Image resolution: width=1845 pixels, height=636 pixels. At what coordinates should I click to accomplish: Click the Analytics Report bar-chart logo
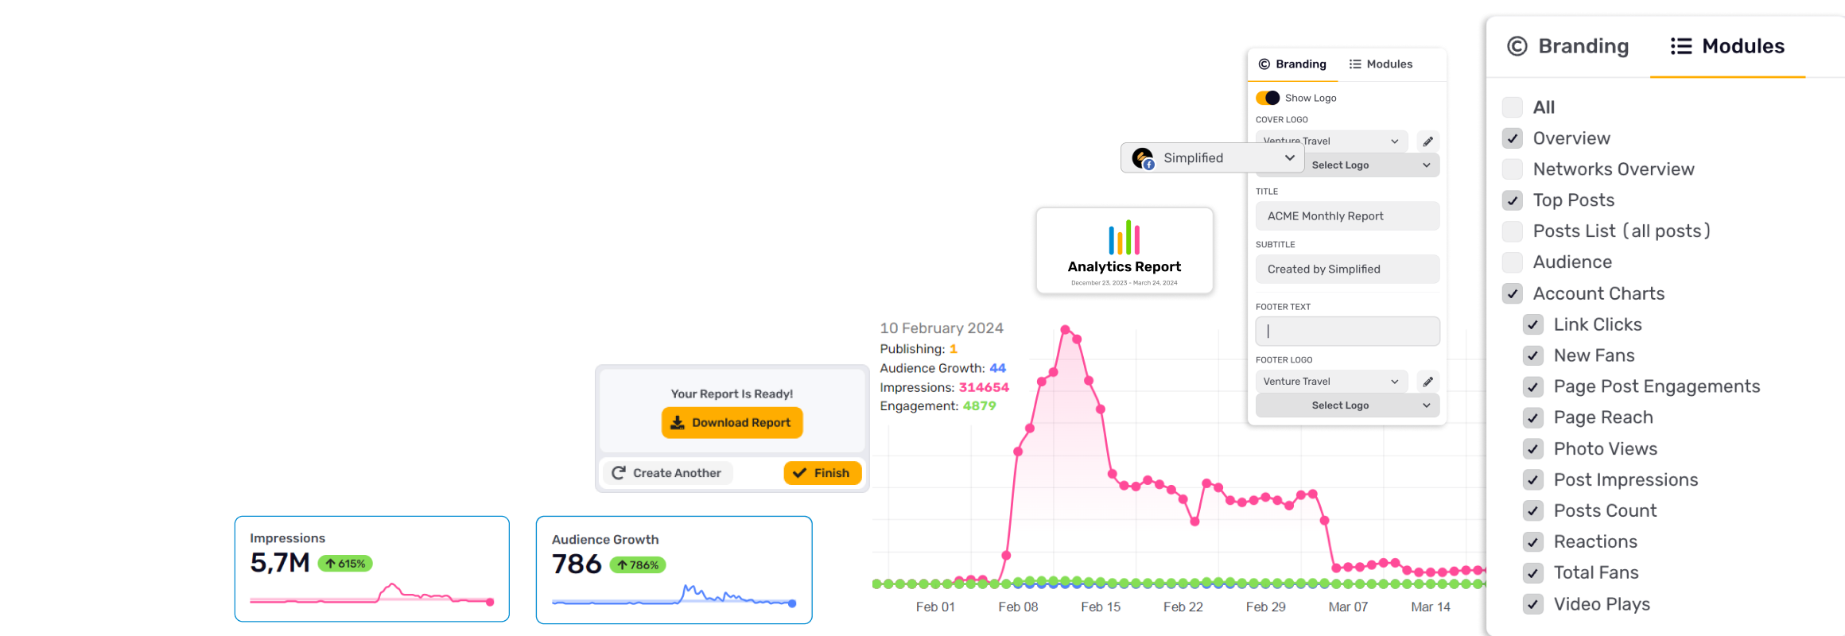coord(1124,238)
